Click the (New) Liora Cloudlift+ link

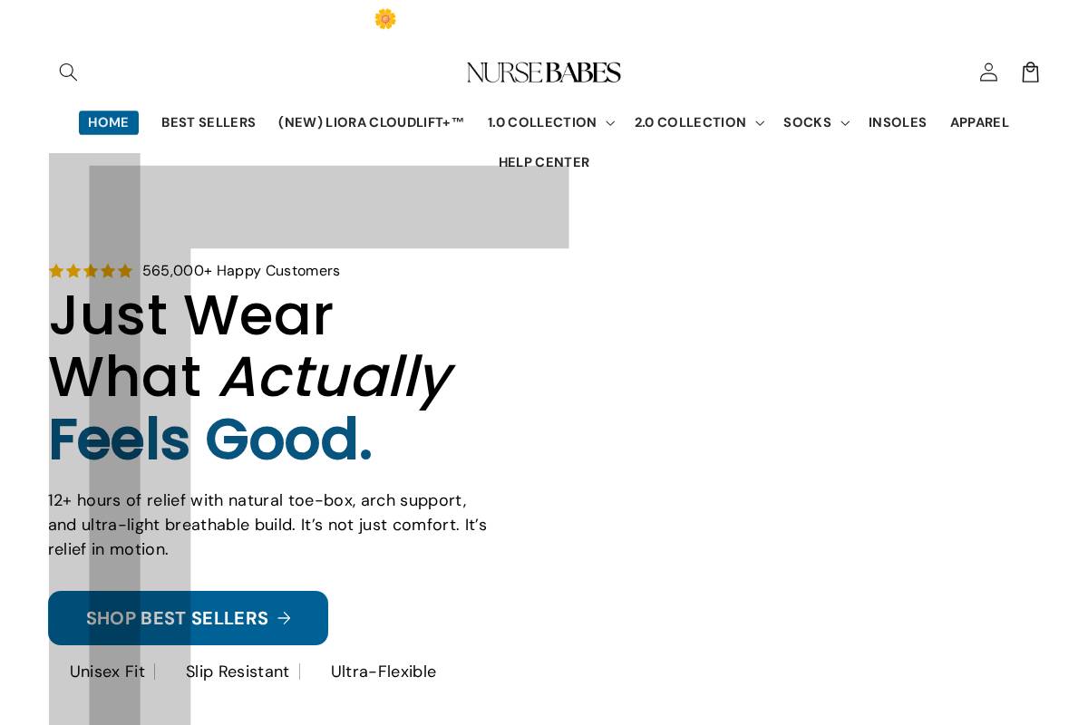tap(371, 122)
